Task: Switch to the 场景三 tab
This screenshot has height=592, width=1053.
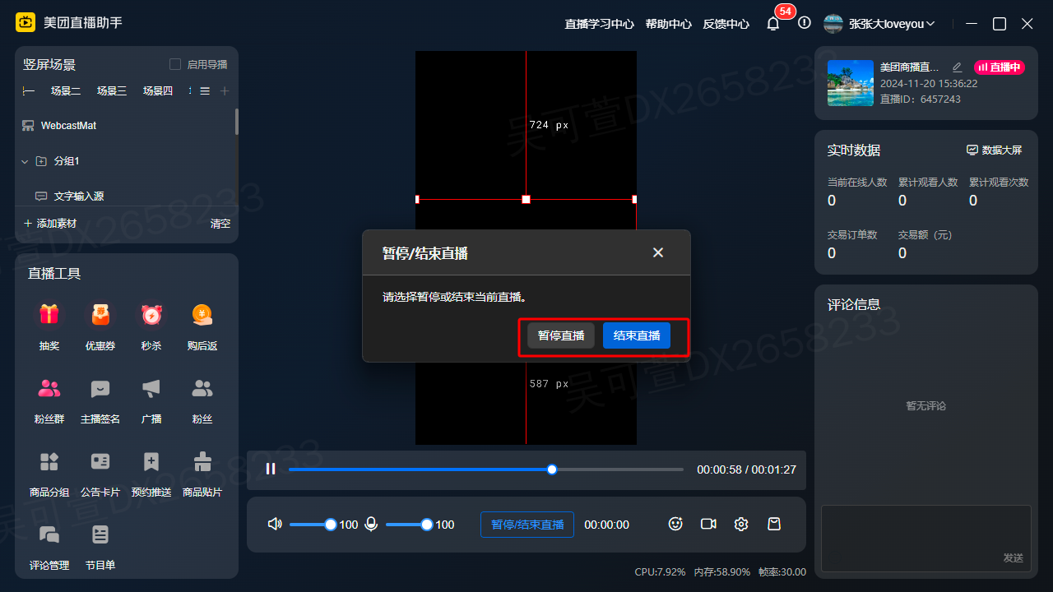Action: tap(112, 90)
